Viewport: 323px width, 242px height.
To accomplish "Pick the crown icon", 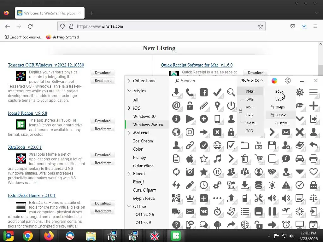I will tap(190, 199).
